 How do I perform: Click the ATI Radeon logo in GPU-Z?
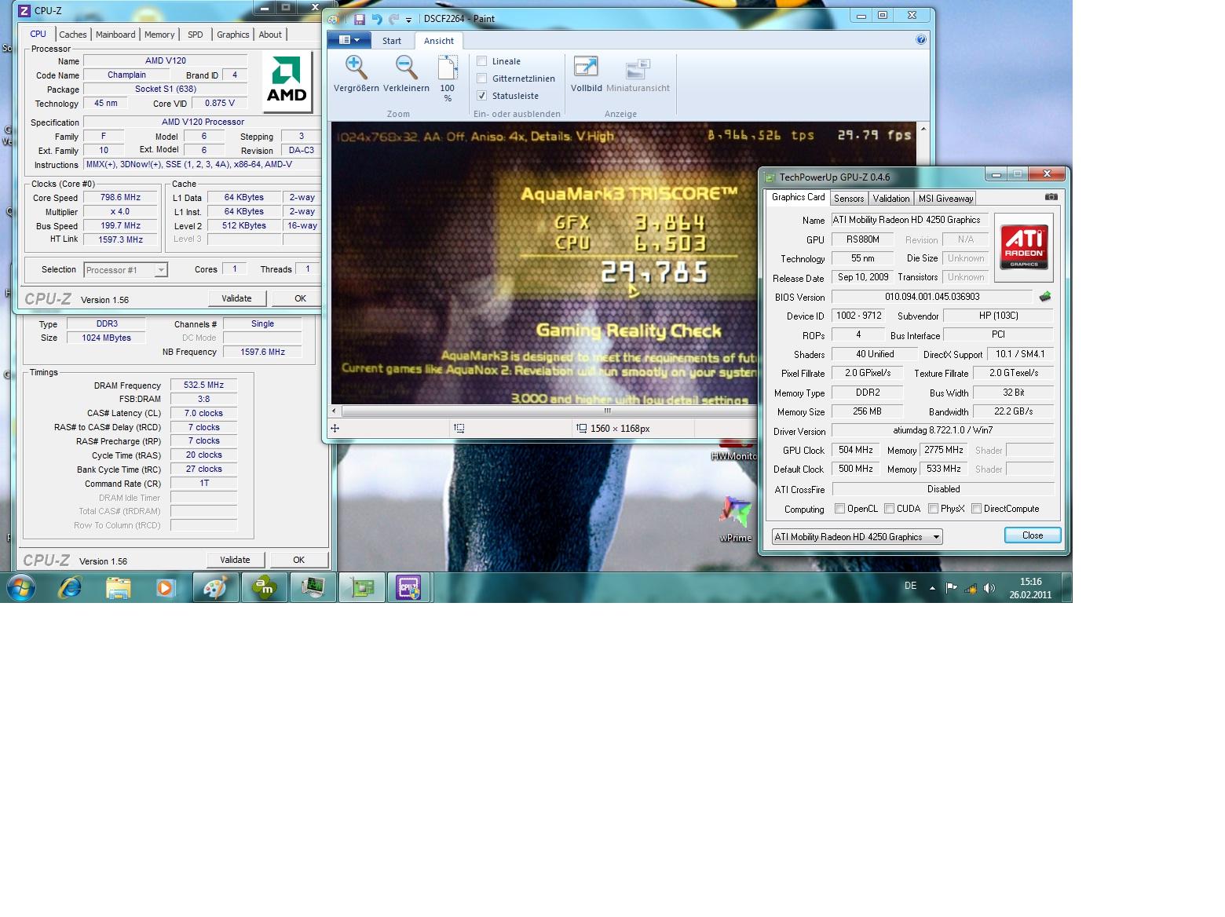click(1024, 247)
